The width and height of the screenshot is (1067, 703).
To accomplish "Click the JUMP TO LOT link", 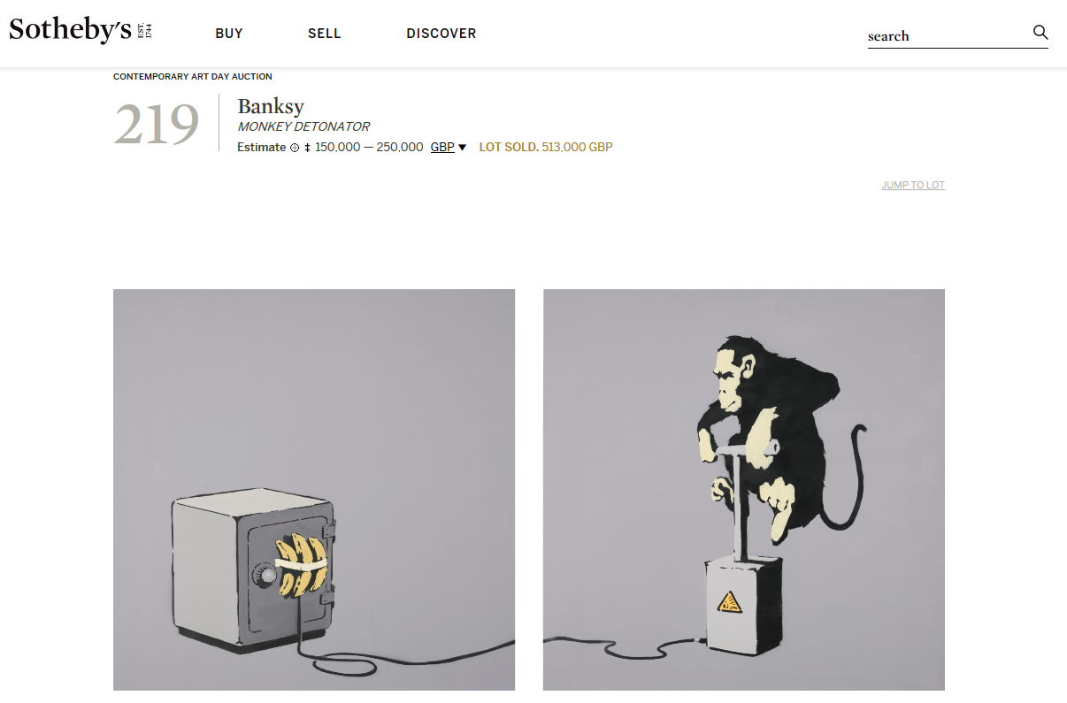I will tap(913, 185).
